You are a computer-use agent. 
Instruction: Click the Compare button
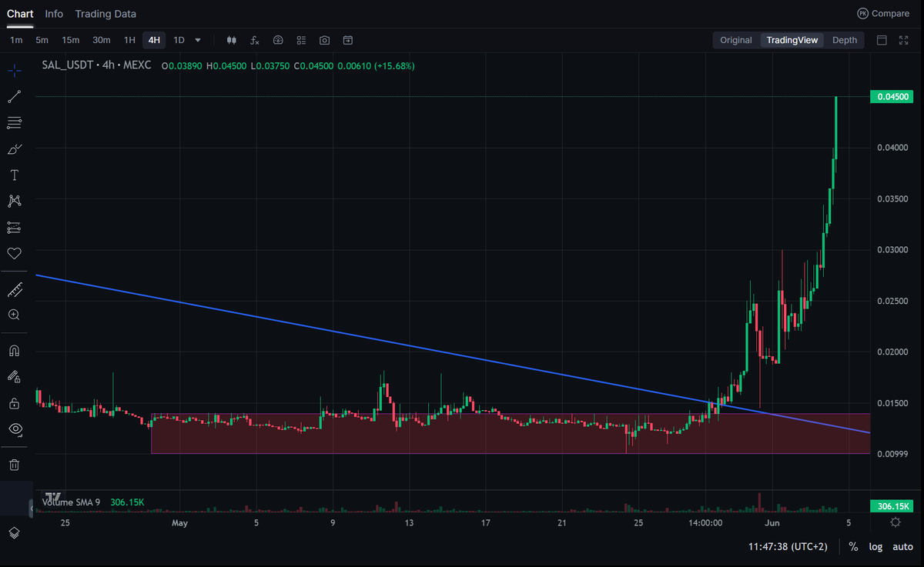tap(883, 14)
